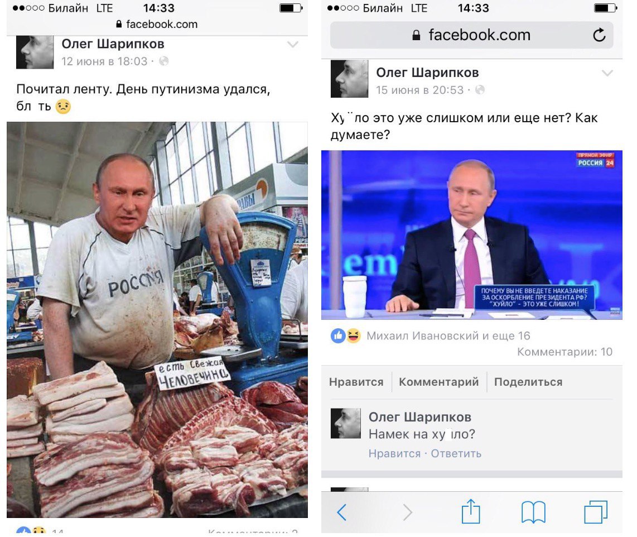Open the Россия 24 broadcast image
This screenshot has height=537, width=637.
472,235
